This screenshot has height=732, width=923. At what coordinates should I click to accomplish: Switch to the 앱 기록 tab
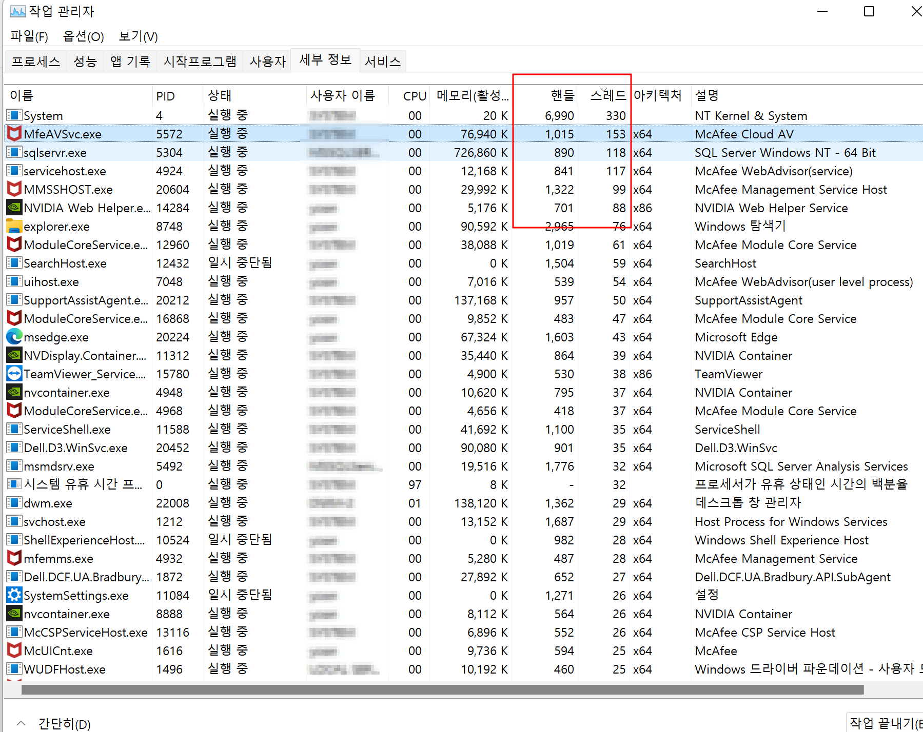pyautogui.click(x=130, y=62)
